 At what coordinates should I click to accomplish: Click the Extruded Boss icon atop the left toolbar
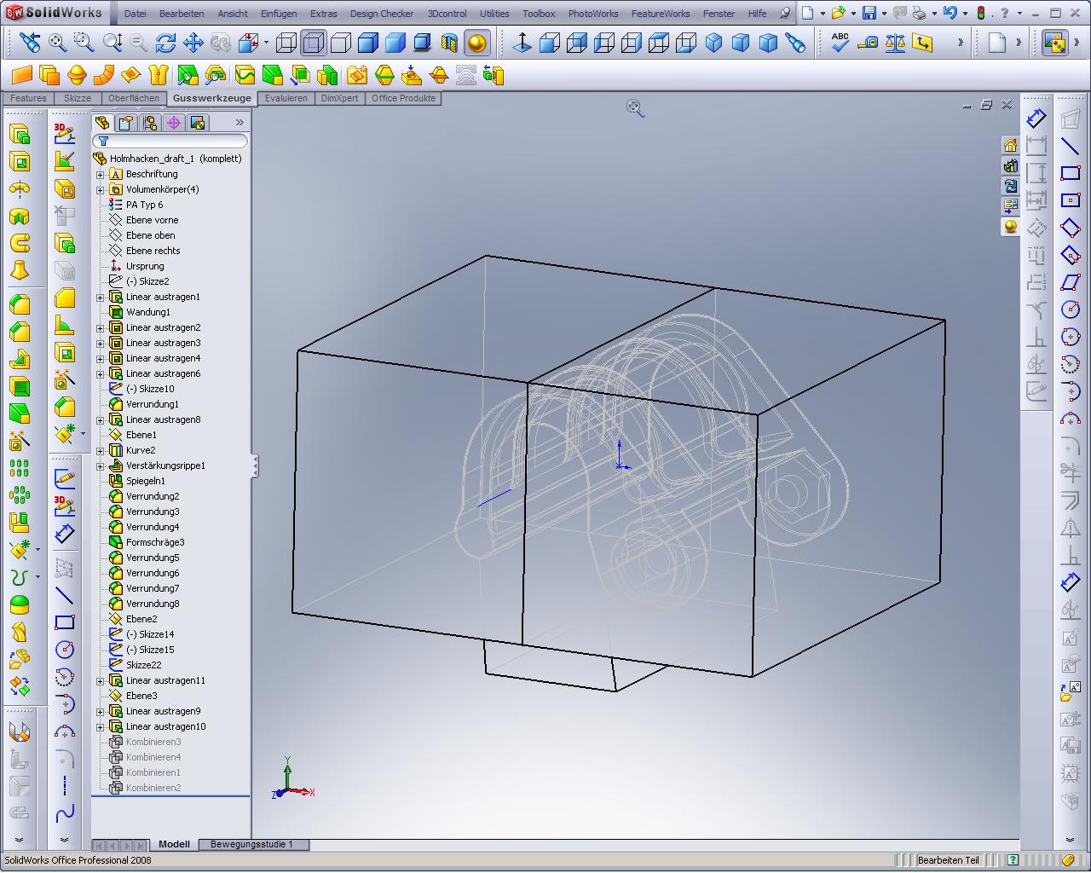click(19, 134)
